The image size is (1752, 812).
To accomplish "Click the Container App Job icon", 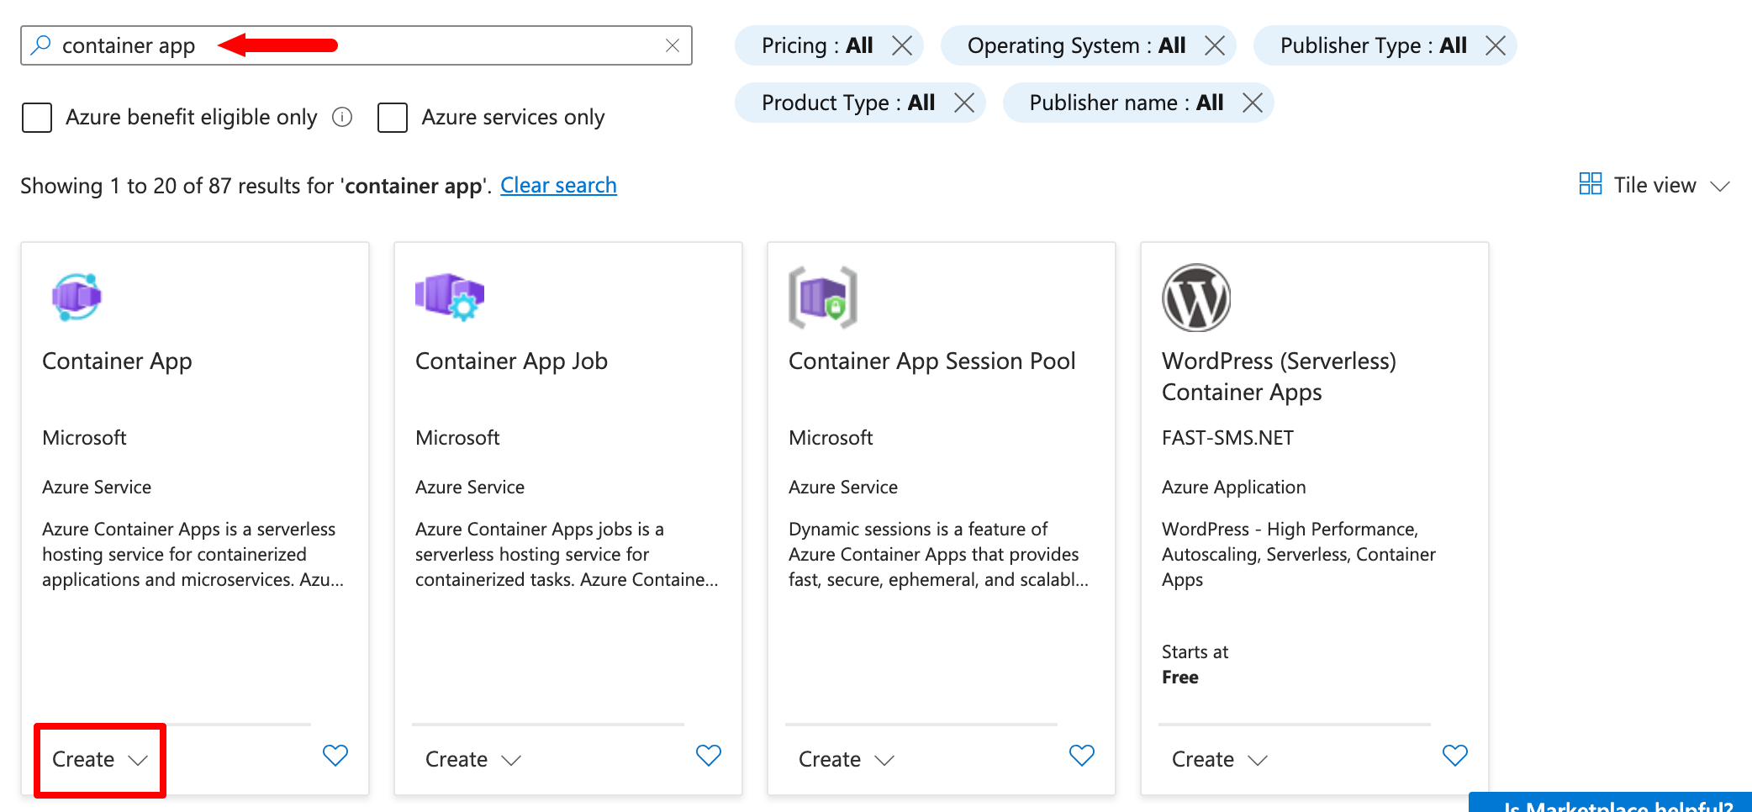I will coord(450,297).
